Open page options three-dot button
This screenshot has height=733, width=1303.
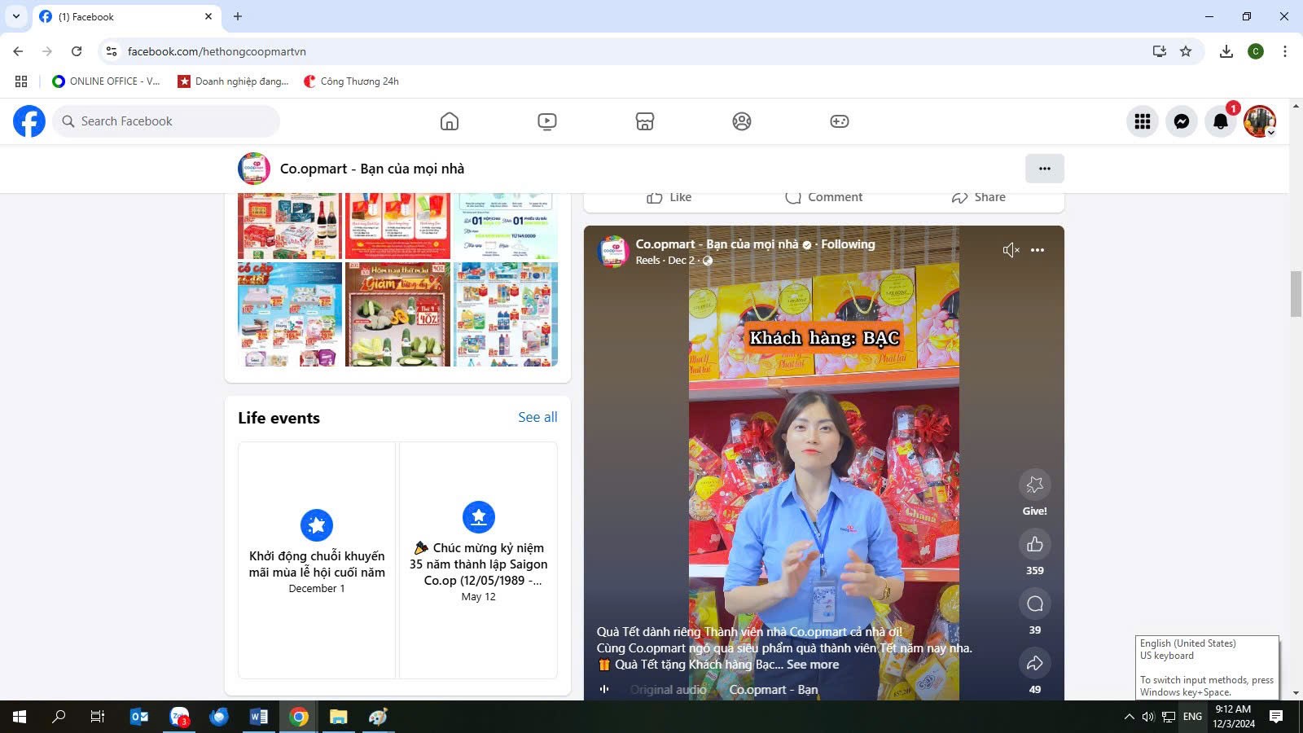coord(1045,169)
